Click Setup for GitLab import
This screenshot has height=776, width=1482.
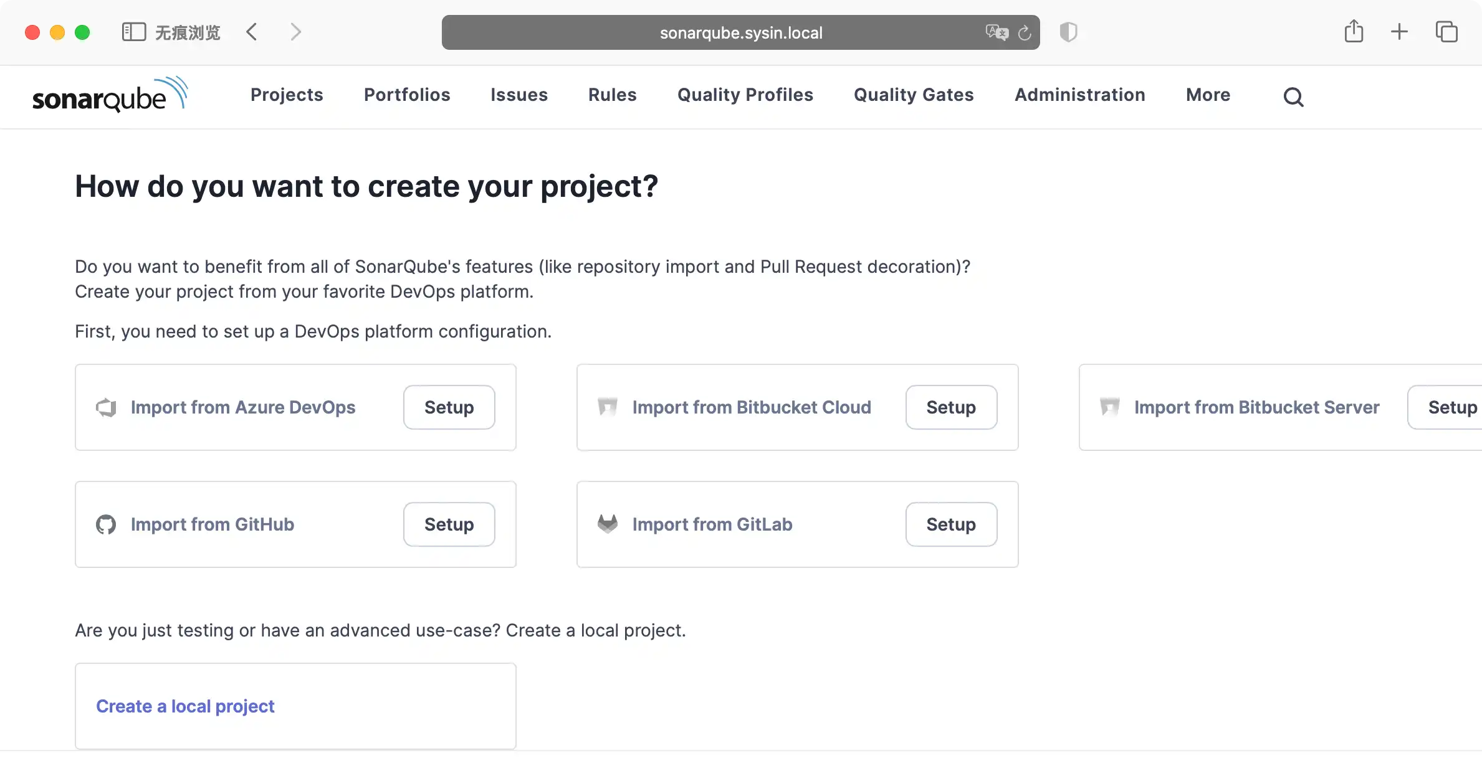(951, 523)
